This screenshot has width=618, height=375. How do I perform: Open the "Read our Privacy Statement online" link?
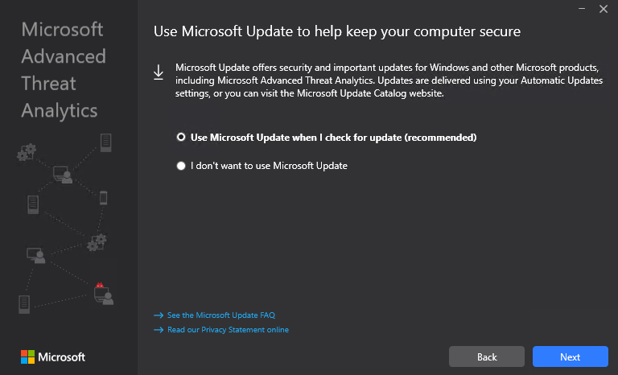pos(228,330)
